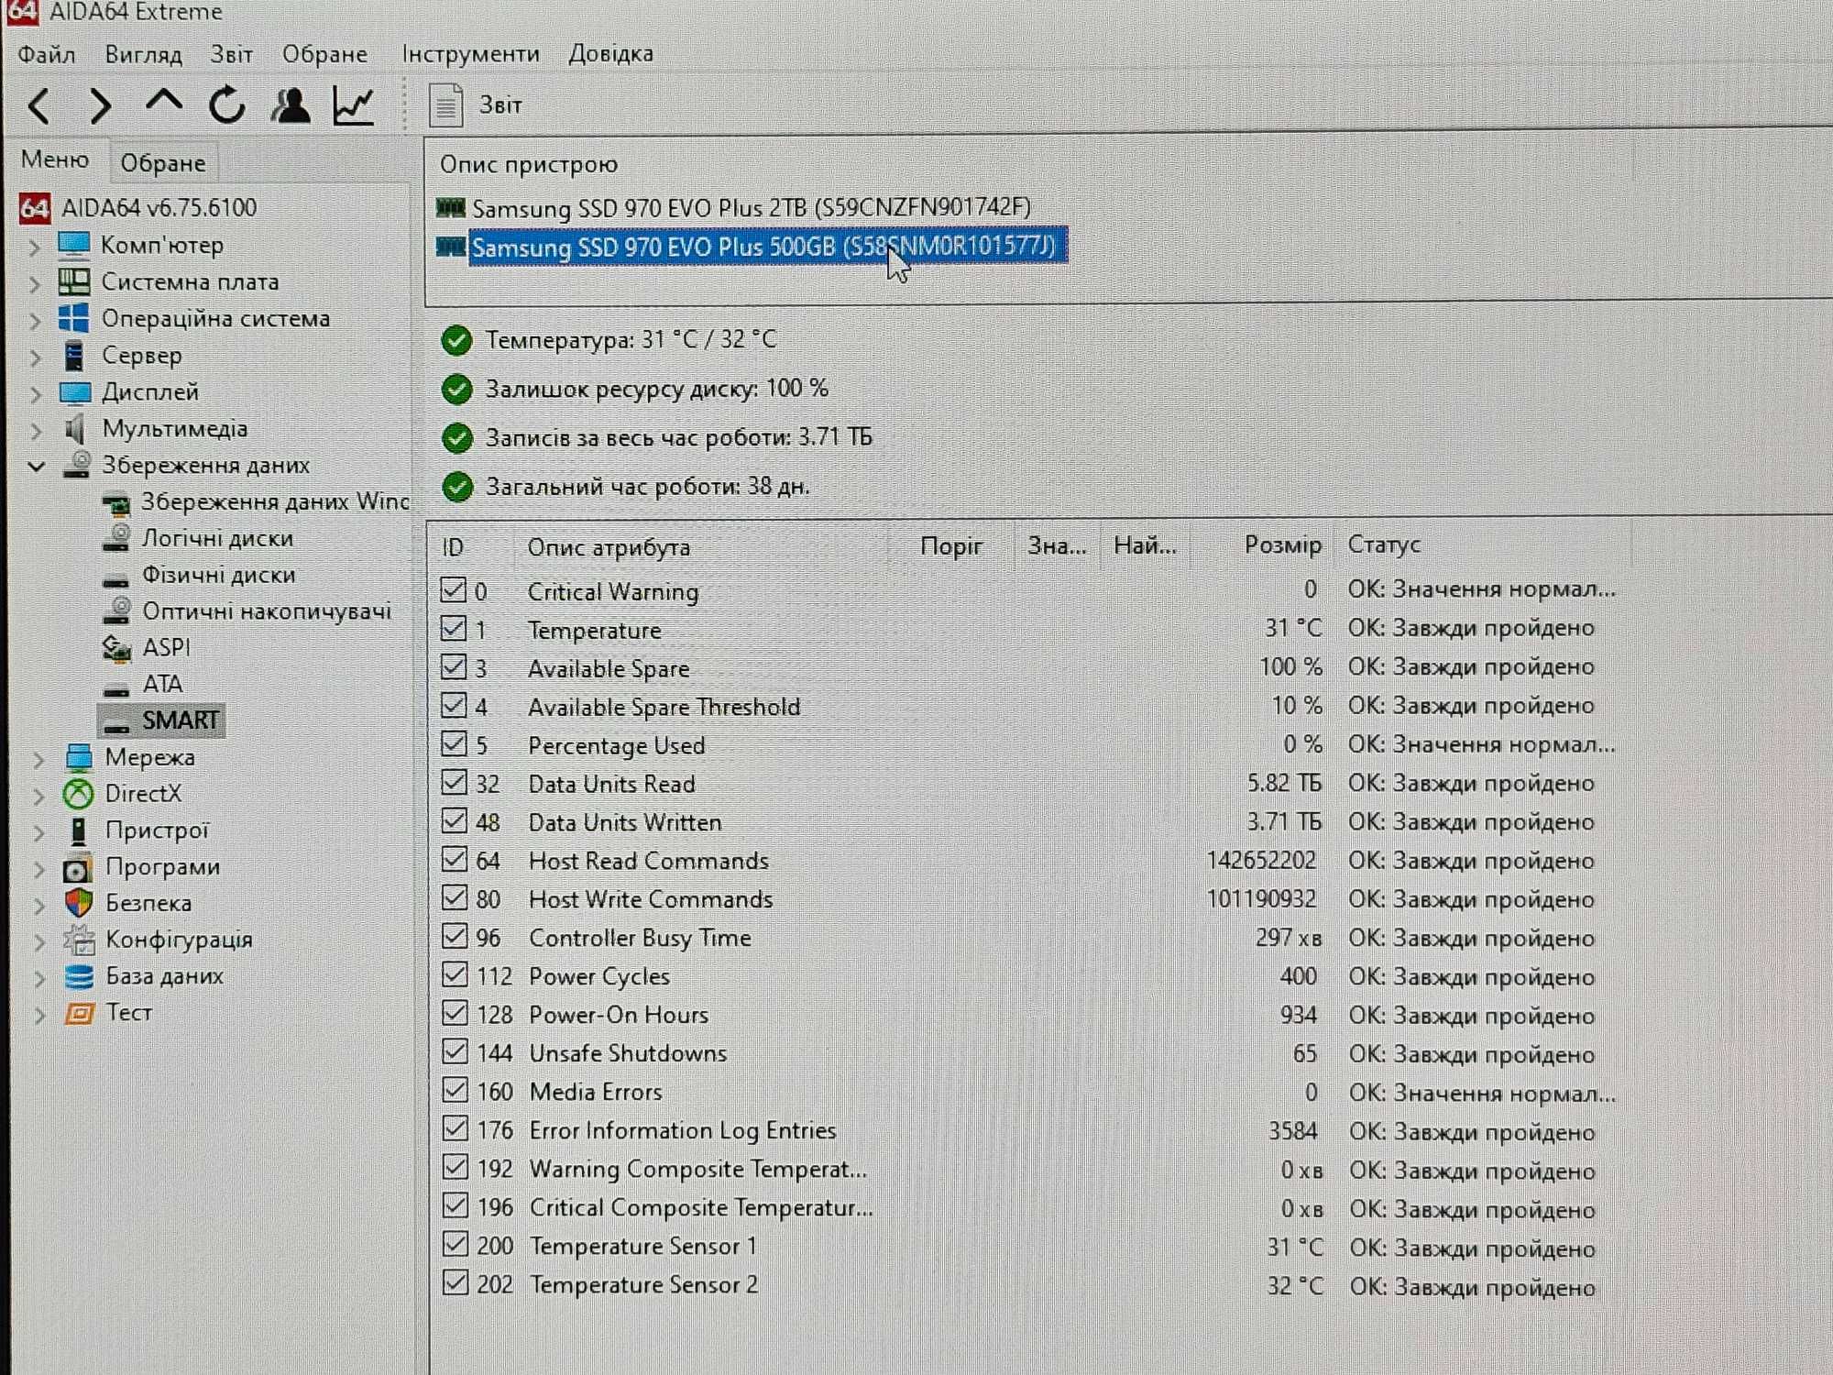The width and height of the screenshot is (1833, 1375).
Task: Expand the Комп'ютер tree node
Action: pyautogui.click(x=35, y=247)
